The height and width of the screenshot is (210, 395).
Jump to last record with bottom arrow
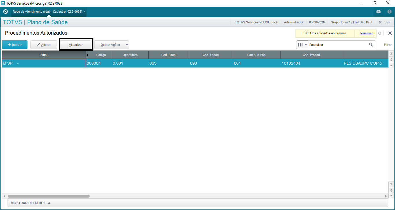click(x=391, y=196)
